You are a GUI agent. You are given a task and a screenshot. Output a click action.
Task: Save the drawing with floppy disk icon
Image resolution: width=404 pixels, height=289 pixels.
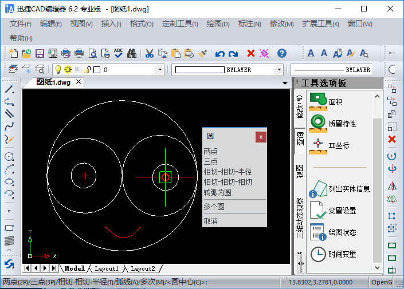40,53
